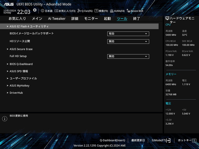Image resolution: width=199 pixels, height=149 pixels.
Task: Click the 32°C temperature value
Action: point(184,35)
